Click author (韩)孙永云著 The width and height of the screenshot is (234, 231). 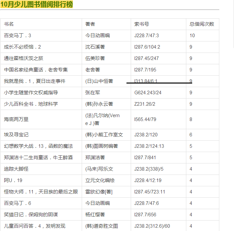pos(99,104)
